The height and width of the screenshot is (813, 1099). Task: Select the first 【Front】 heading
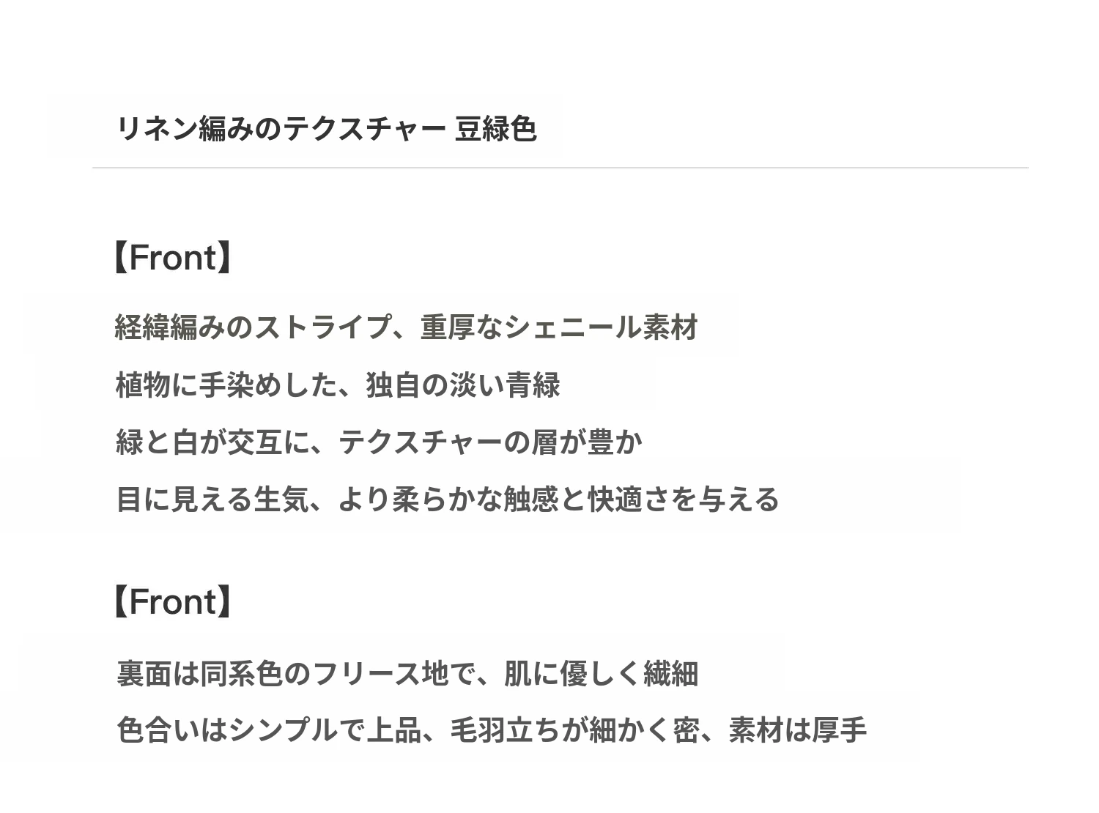173,258
